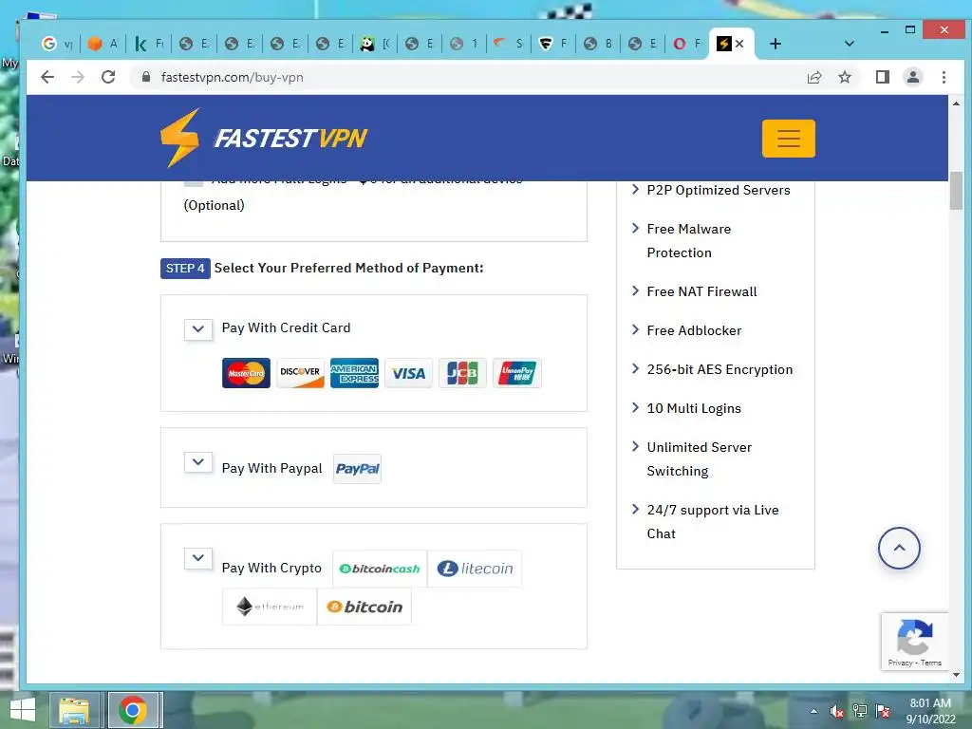Tick the Add more Multi Logins checkbox
Screen dimensions: 972x729
pos(194,181)
